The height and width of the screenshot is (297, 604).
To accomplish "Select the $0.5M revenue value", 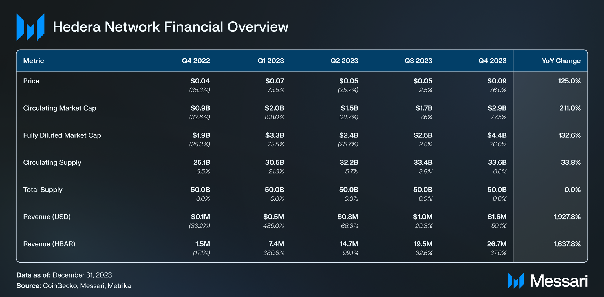I will pos(274,217).
